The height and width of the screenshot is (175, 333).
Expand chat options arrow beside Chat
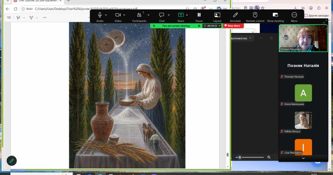pyautogui.click(x=169, y=15)
